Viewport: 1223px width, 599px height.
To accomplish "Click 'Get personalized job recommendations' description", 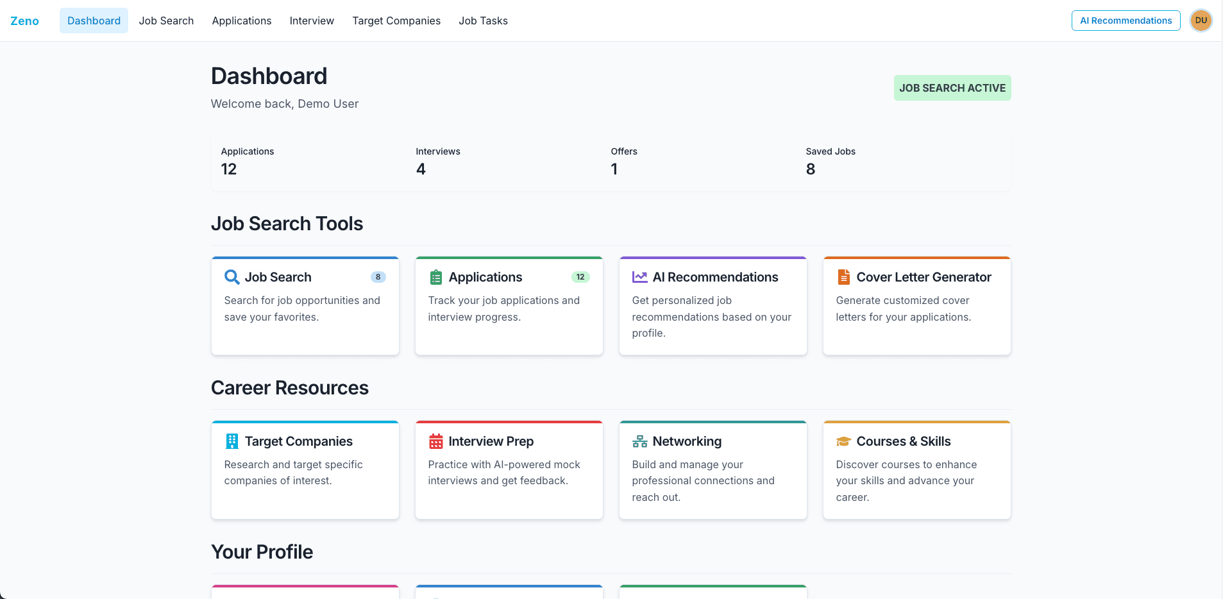I will coord(712,317).
